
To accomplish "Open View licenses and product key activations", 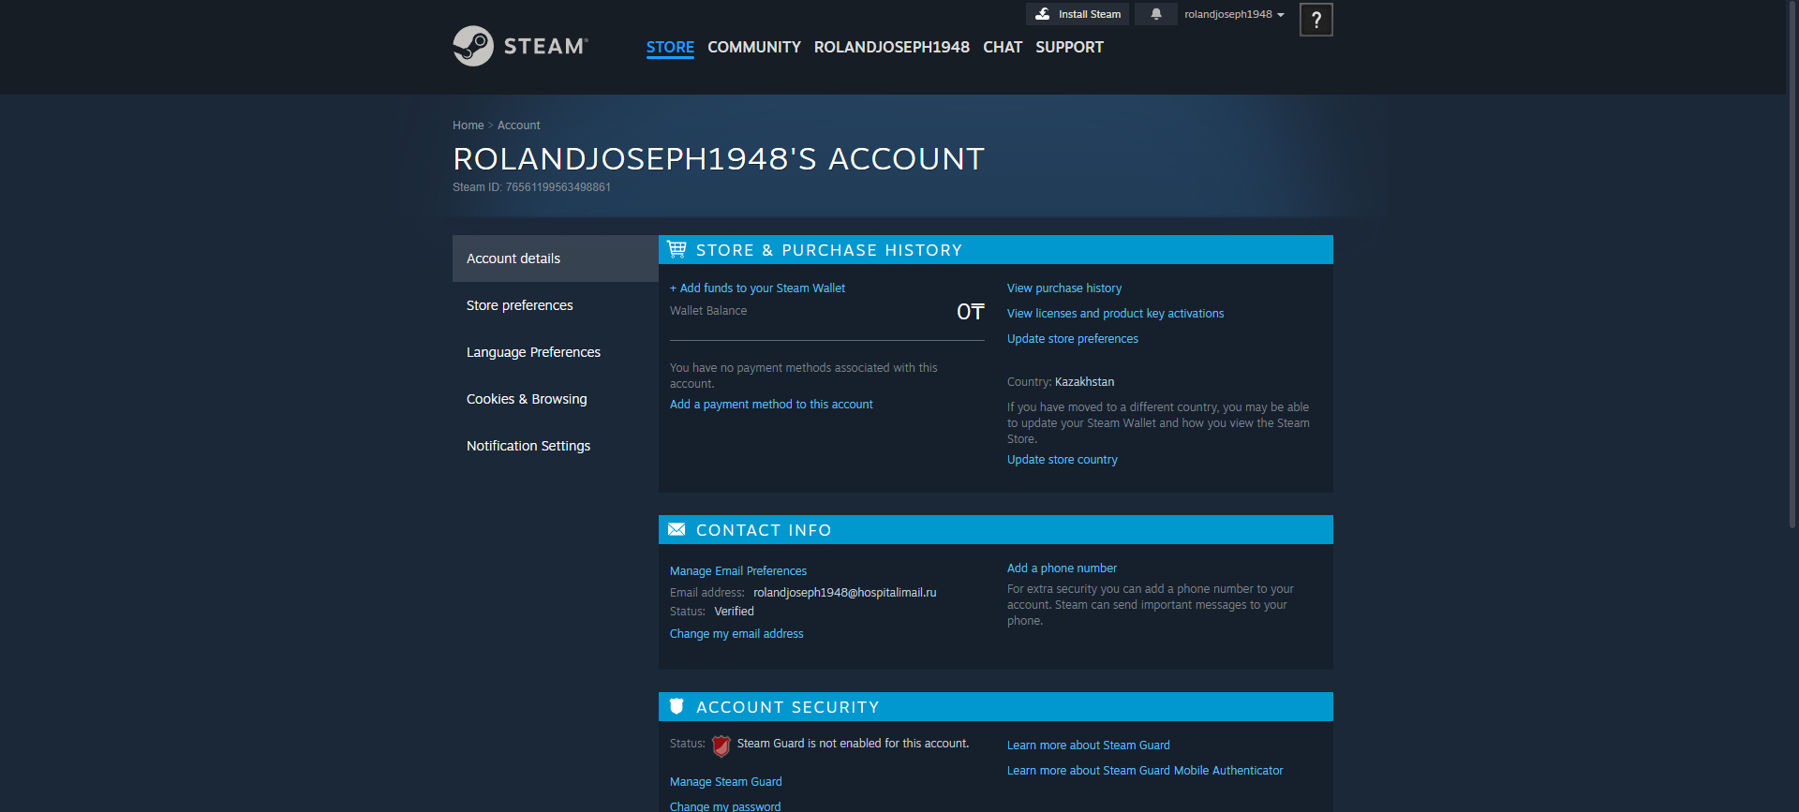I will (x=1115, y=314).
